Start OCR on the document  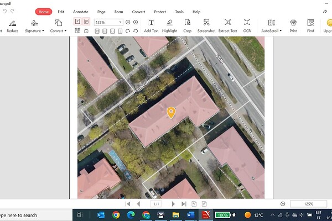point(247,25)
